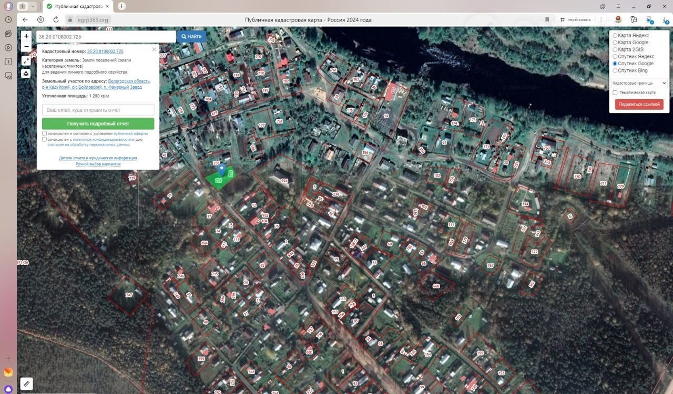Open browser history in sidebar

8,19
